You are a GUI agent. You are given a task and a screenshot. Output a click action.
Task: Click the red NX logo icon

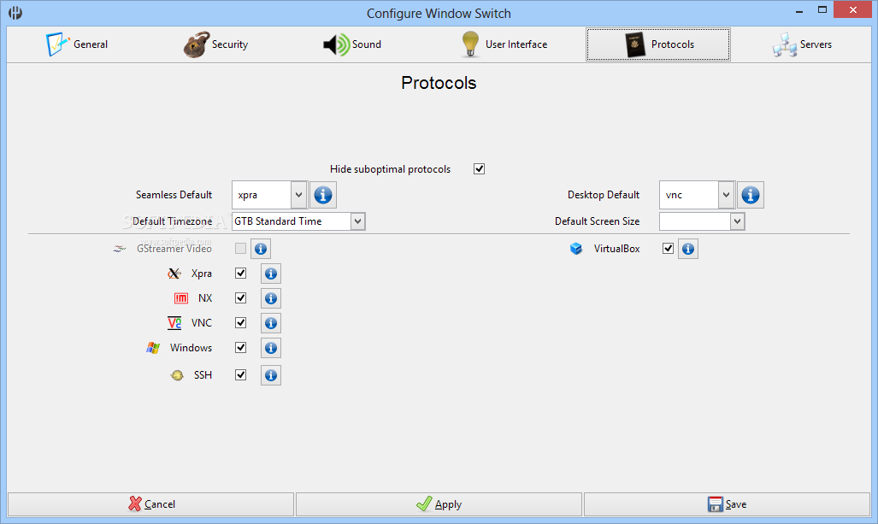[x=181, y=298]
